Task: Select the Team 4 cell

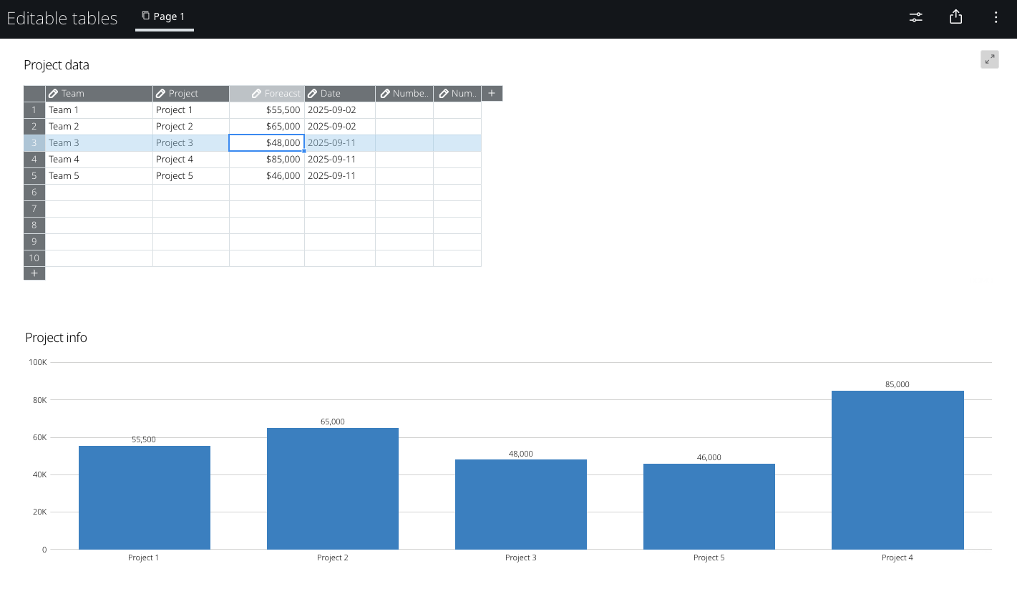Action: click(x=99, y=160)
